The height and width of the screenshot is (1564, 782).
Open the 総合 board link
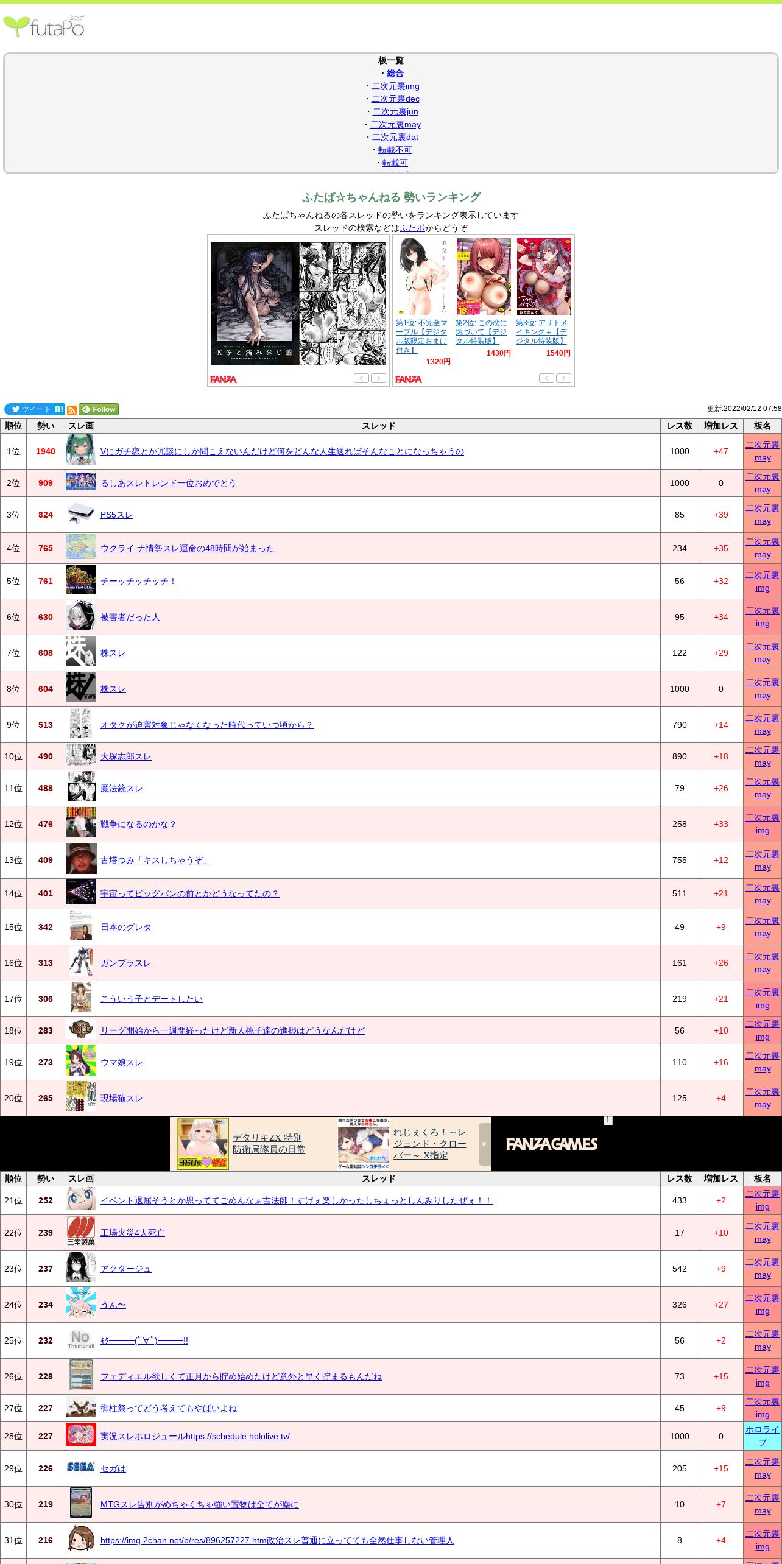point(395,73)
